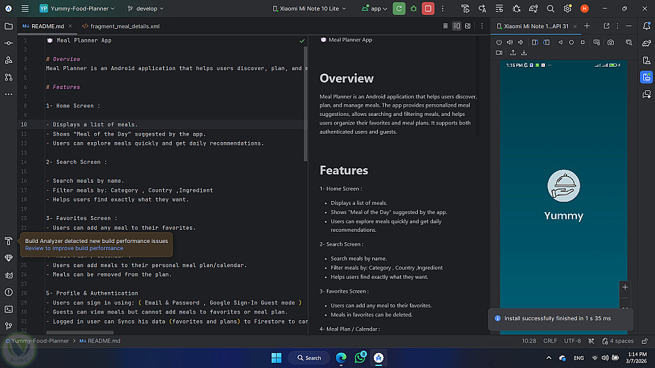The width and height of the screenshot is (655, 368).
Task: Switch to editor-only view mode
Action: click(445, 26)
